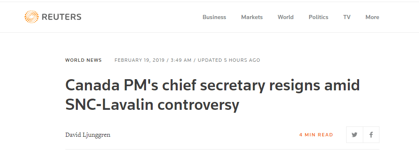
Task: Open the World navigation item
Action: (286, 17)
